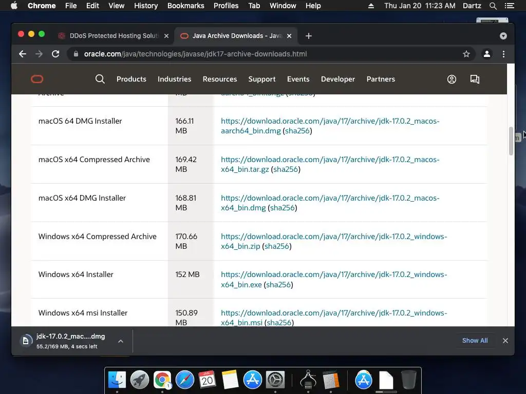Open the Bookmarks menu in menu bar
The image size is (526, 394).
tap(186, 6)
